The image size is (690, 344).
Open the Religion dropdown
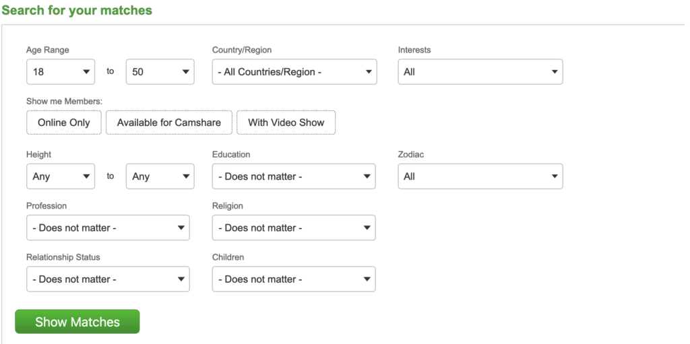coord(294,228)
